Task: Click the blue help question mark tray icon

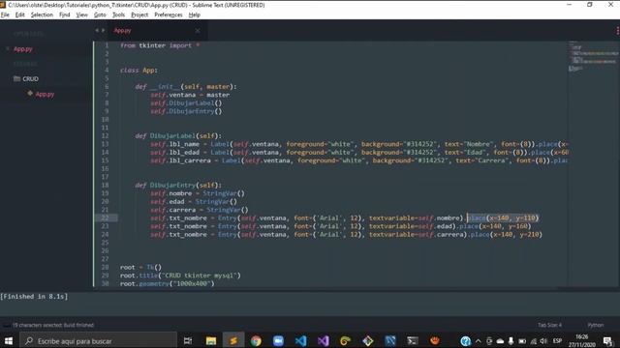Action: click(465, 341)
